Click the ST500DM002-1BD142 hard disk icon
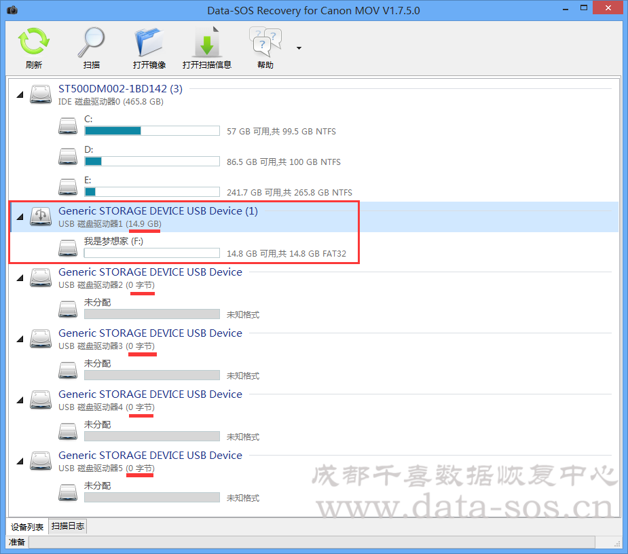This screenshot has height=554, width=628. (41, 94)
